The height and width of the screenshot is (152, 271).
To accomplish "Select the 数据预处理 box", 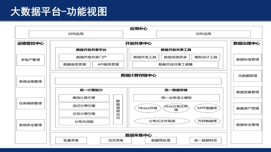I will click(161, 140).
